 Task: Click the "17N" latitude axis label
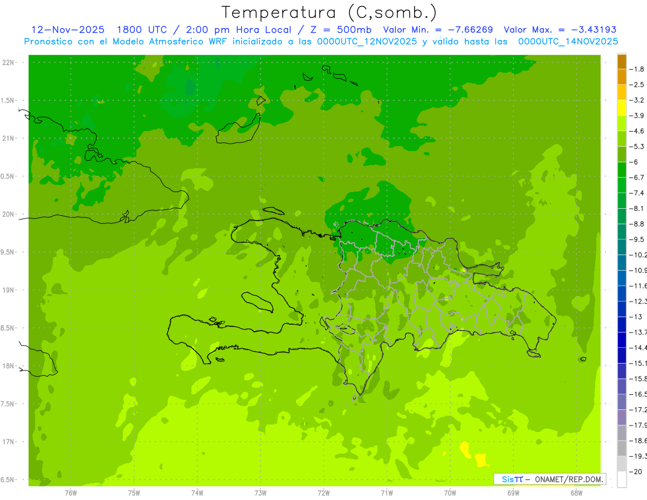9,442
